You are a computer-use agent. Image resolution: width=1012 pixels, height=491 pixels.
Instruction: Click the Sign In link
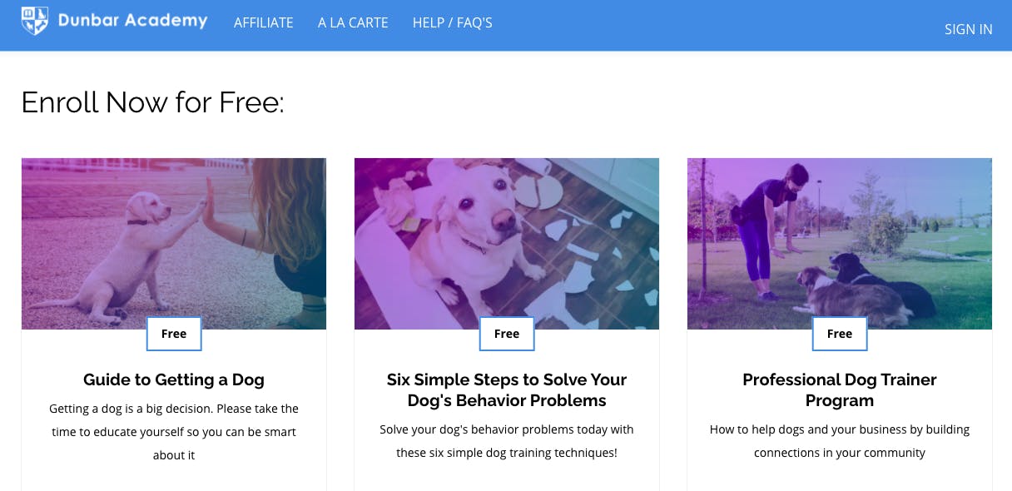968,29
